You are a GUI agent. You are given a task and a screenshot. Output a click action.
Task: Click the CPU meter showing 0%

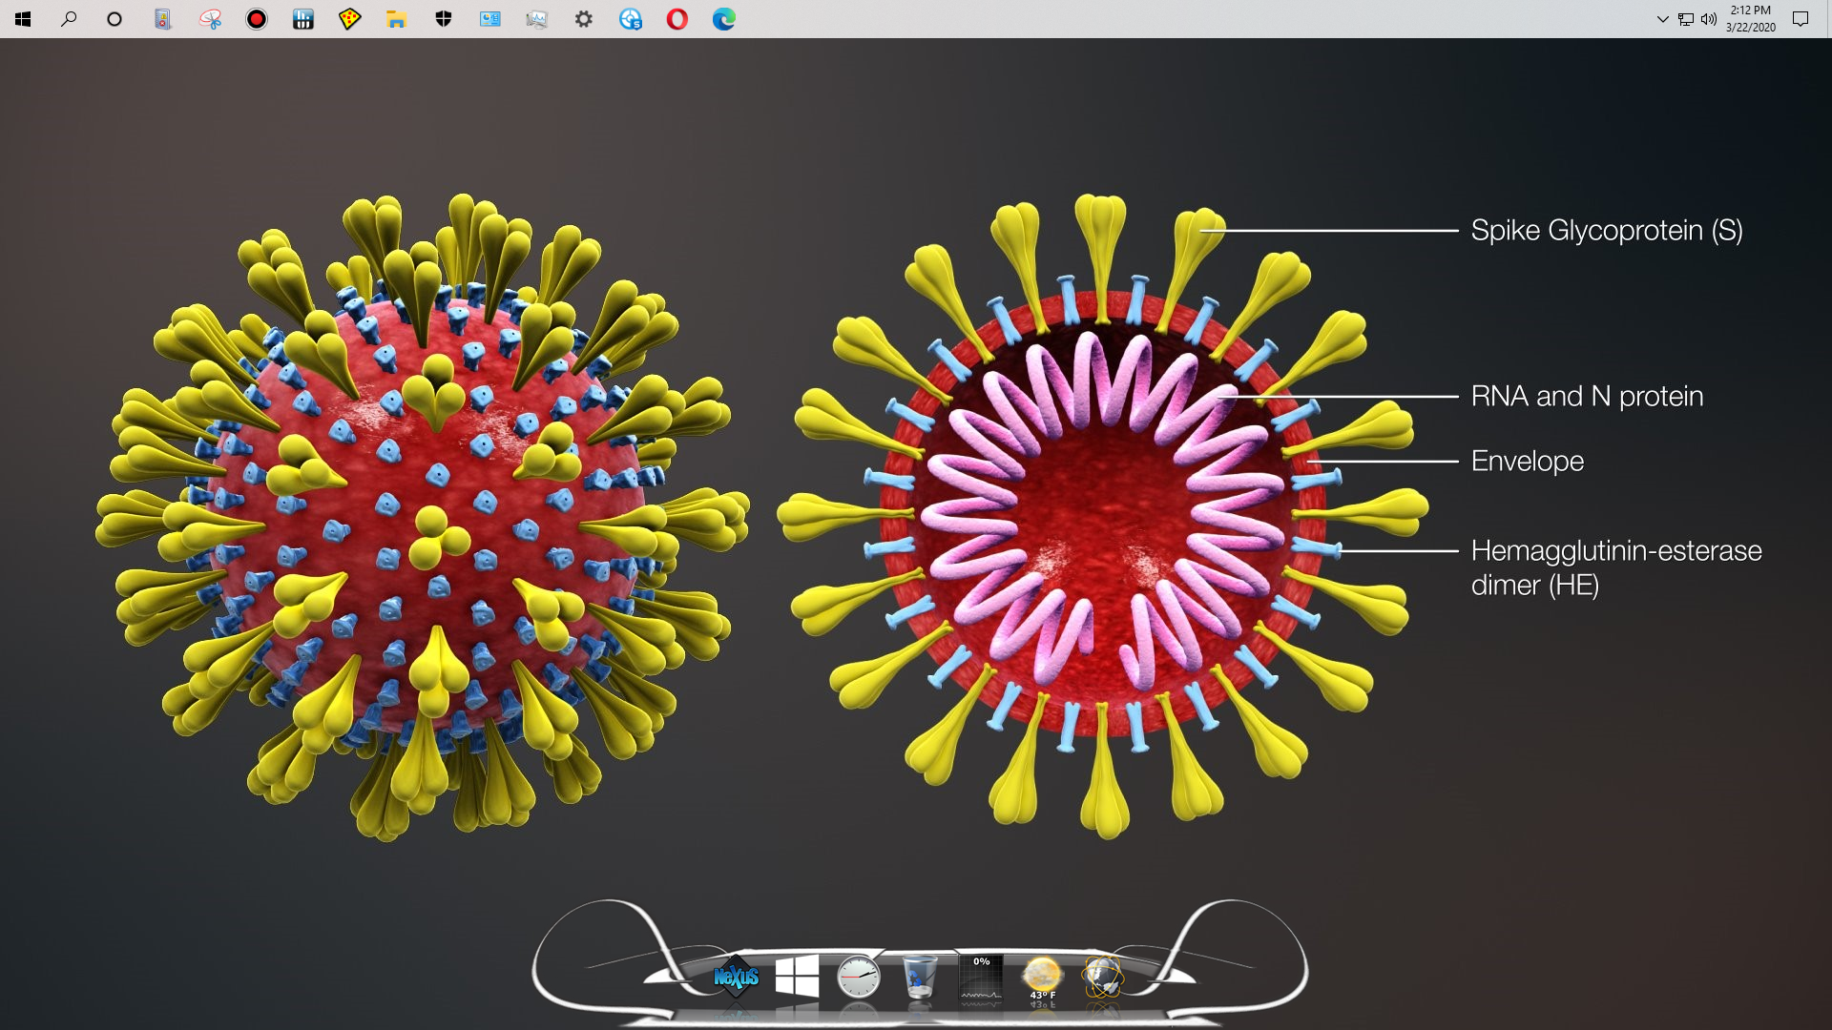pyautogui.click(x=981, y=978)
